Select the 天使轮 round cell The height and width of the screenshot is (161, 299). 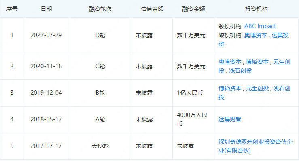100,146
